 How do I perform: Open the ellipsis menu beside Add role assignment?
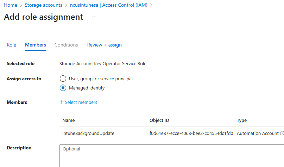94,17
